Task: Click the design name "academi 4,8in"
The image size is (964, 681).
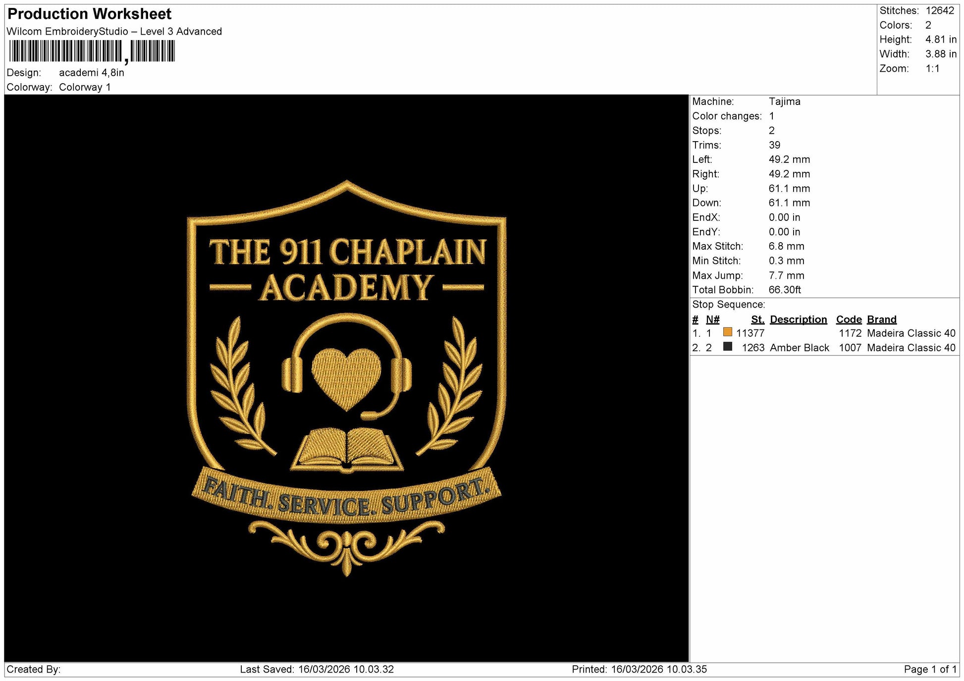Action: [x=92, y=72]
